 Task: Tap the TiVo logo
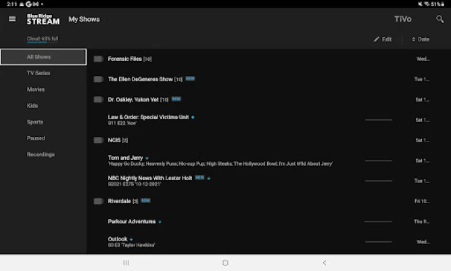coord(403,20)
